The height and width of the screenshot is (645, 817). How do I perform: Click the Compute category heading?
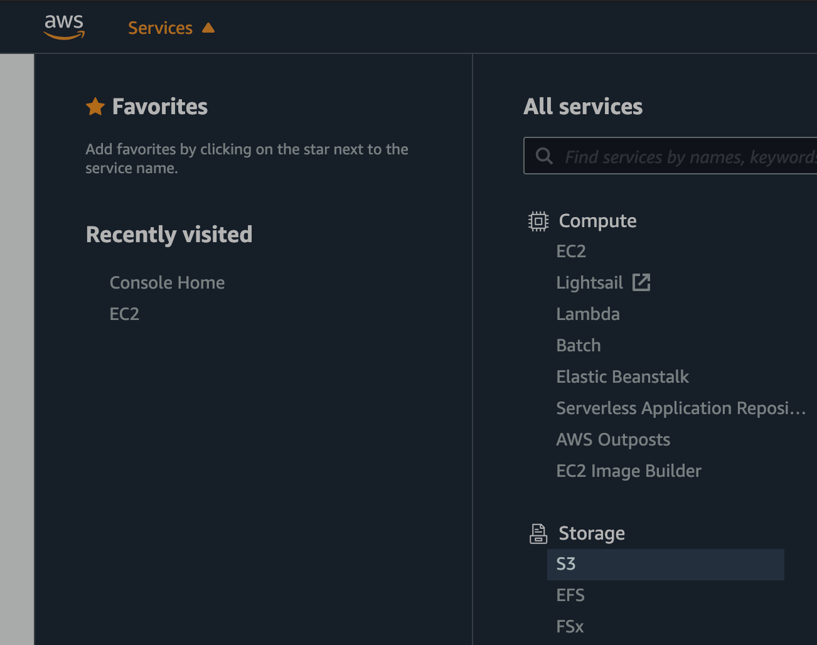point(597,221)
